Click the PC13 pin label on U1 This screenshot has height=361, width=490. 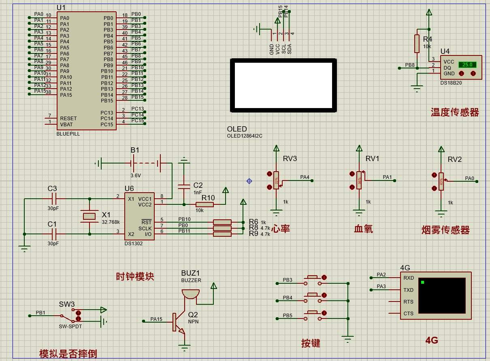(x=107, y=113)
